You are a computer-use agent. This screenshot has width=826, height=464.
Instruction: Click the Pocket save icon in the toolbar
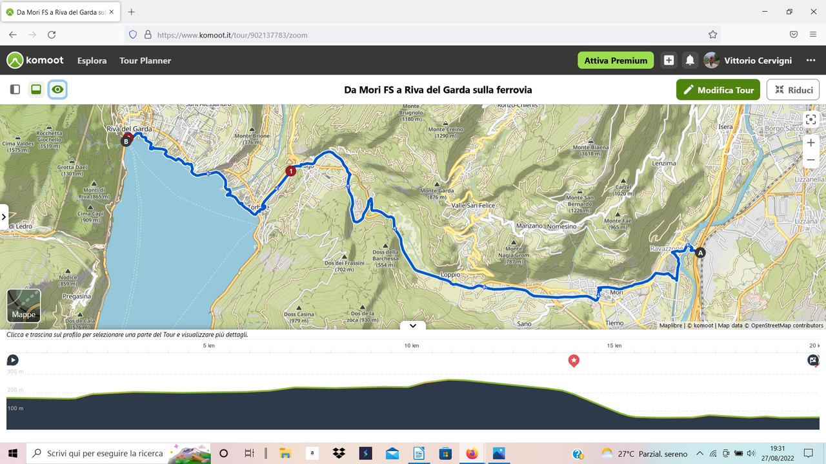click(x=794, y=35)
